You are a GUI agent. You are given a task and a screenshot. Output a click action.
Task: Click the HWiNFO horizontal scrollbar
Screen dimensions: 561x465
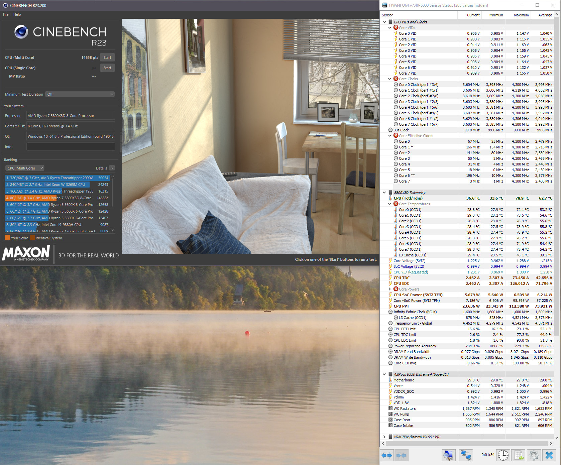tap(467, 443)
